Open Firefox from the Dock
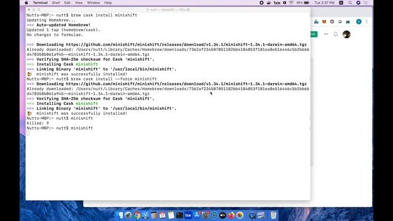The image size is (393, 221). 231,215
